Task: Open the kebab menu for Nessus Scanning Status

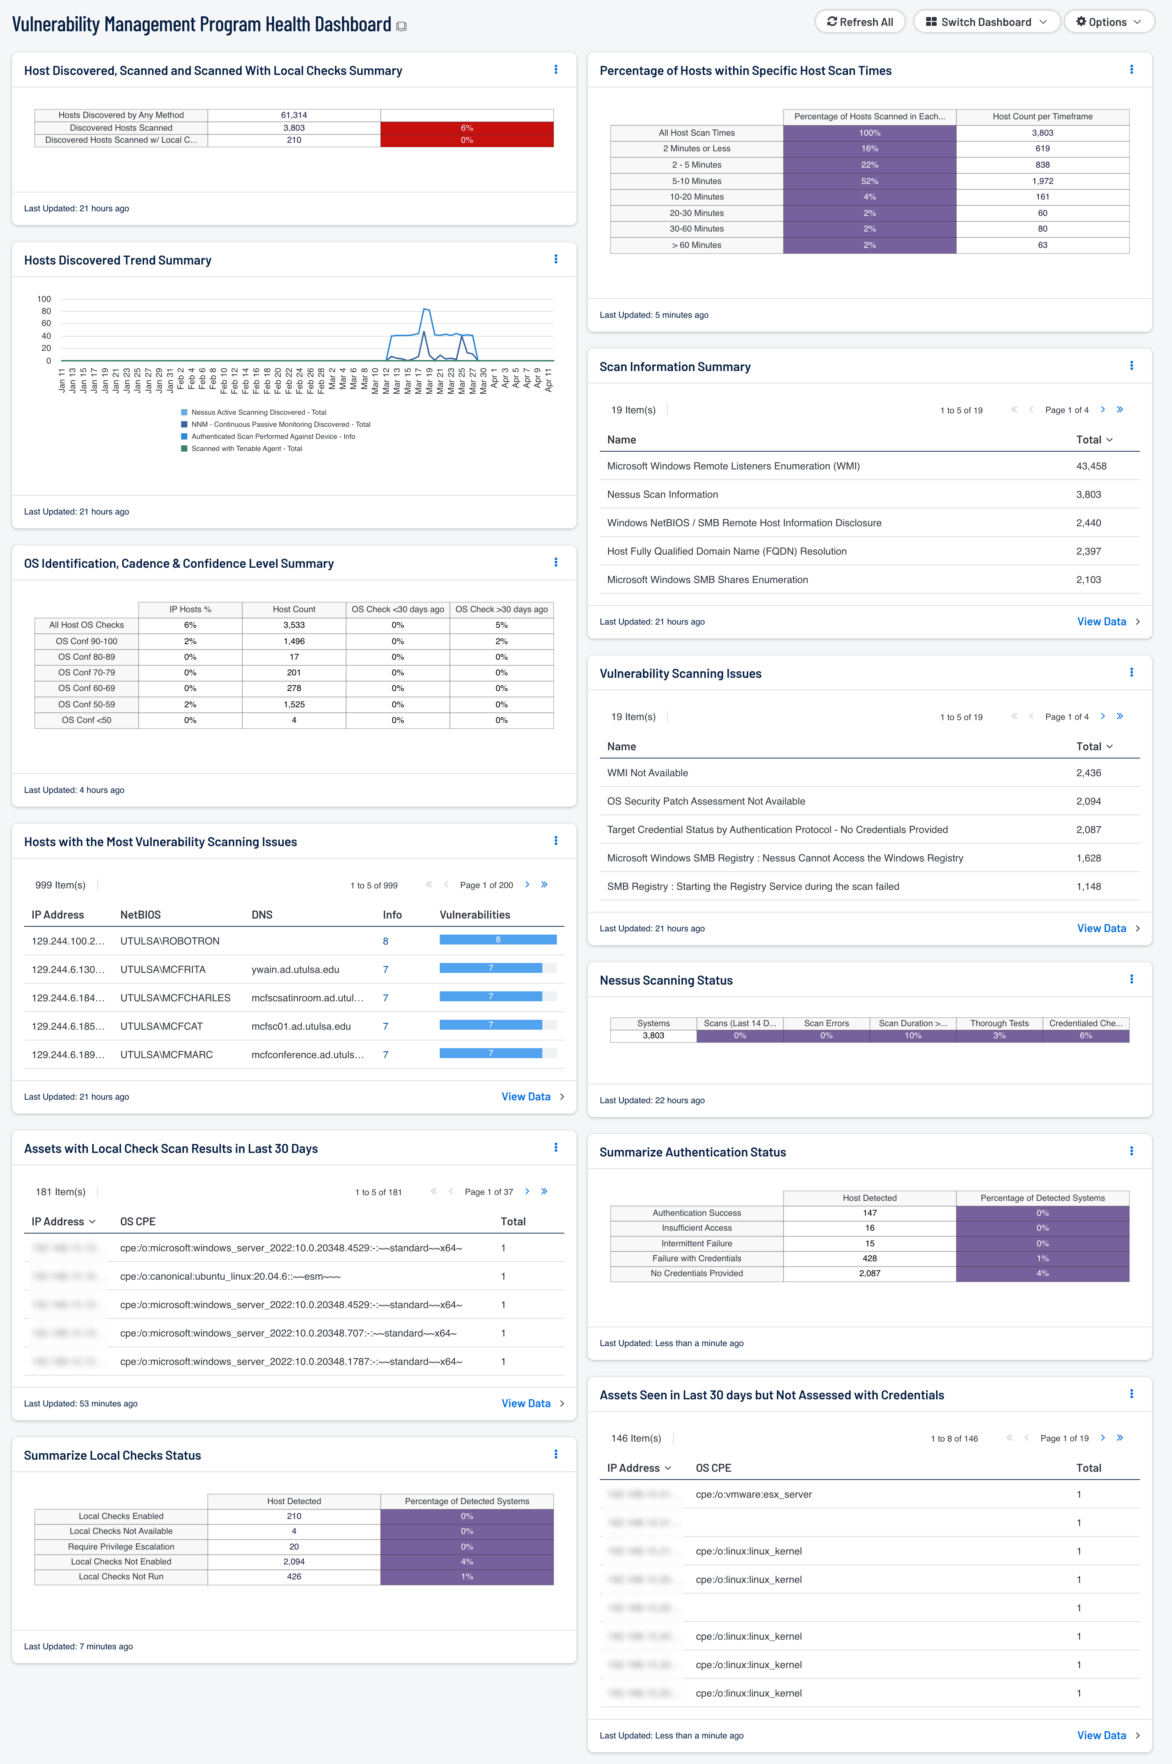Action: (x=1132, y=979)
